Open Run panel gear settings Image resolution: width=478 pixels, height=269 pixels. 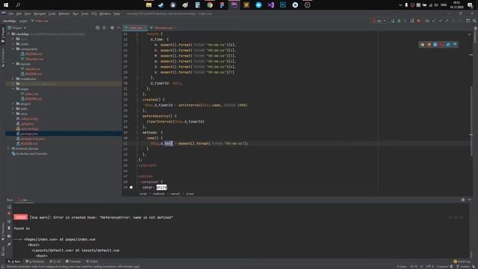pos(463,200)
